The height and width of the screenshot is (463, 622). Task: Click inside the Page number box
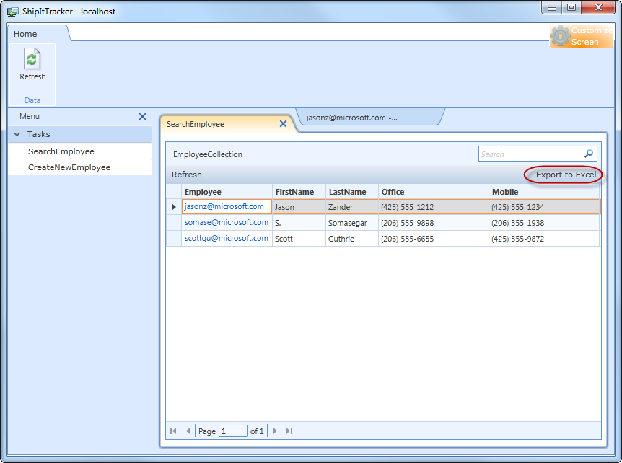[233, 431]
